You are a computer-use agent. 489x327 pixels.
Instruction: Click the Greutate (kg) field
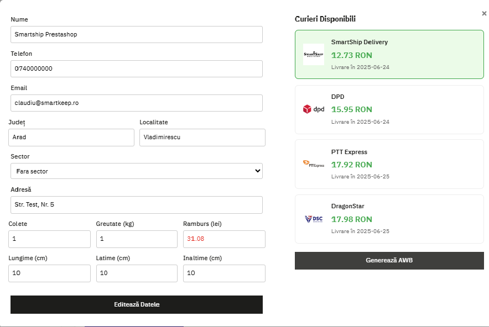[x=137, y=239]
